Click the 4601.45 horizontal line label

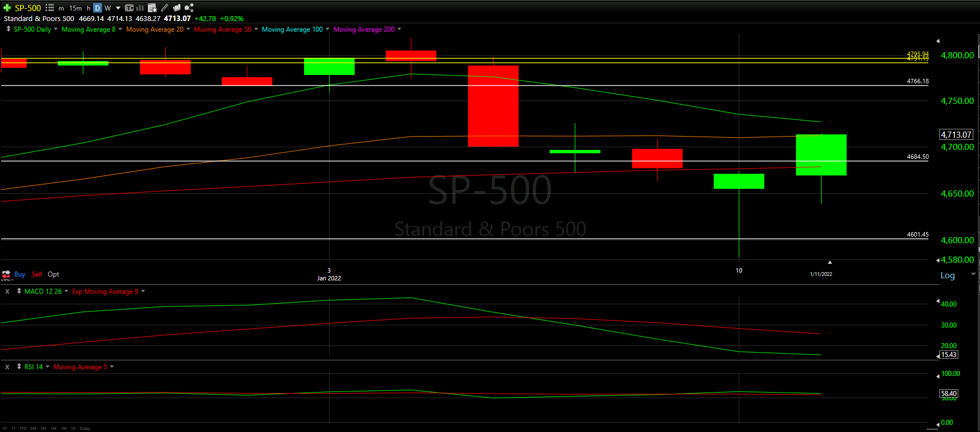[918, 234]
